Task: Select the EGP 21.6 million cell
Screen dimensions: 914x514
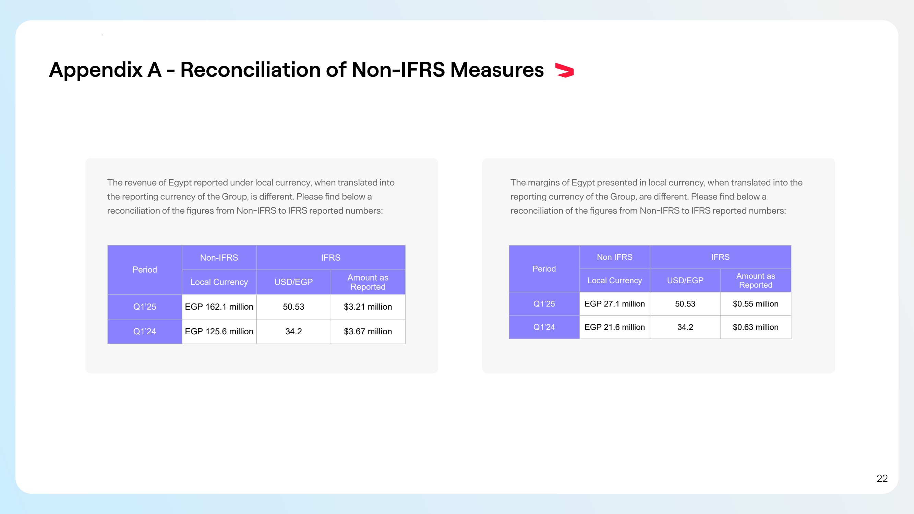Action: click(x=614, y=327)
